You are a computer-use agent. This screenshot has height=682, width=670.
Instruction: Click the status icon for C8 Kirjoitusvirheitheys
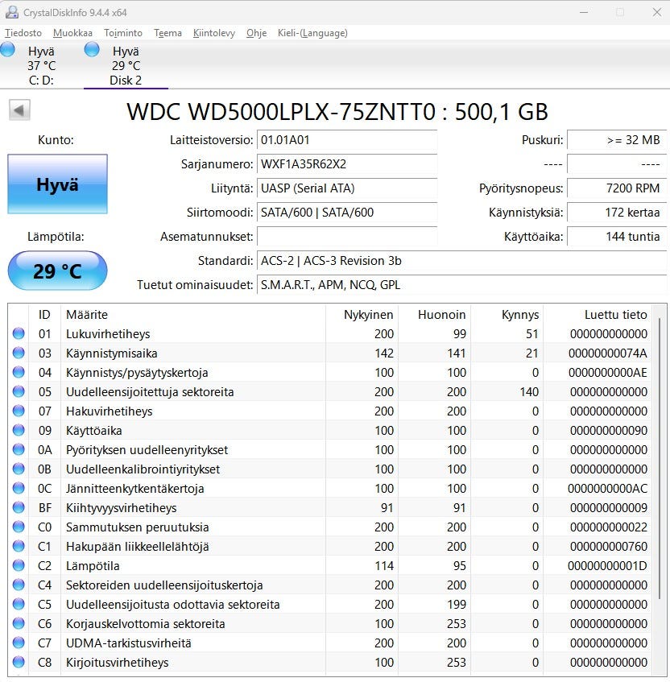(x=19, y=662)
